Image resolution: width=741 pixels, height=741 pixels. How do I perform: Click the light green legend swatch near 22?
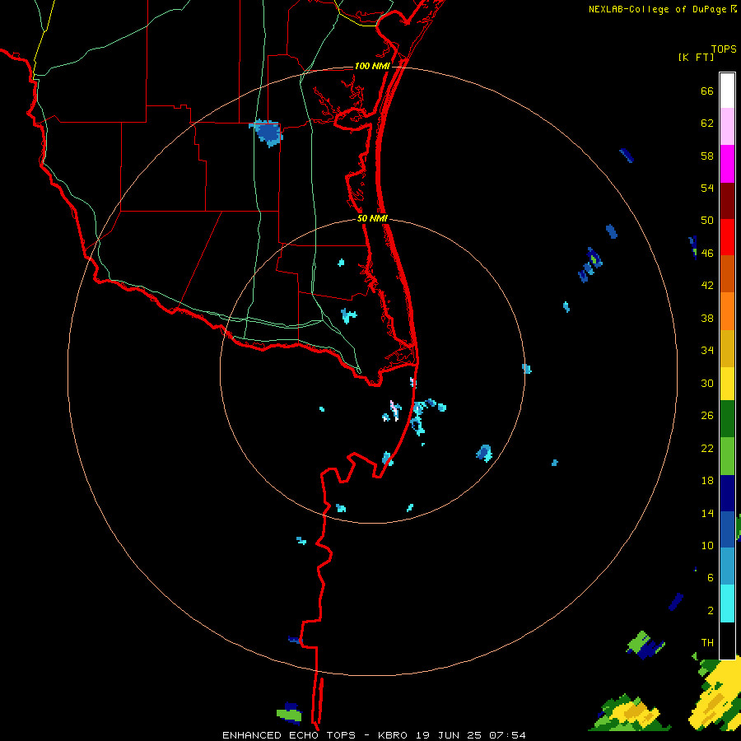(x=727, y=456)
